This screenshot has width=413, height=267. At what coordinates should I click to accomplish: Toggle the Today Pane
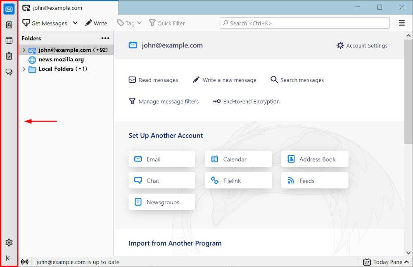[x=386, y=262]
